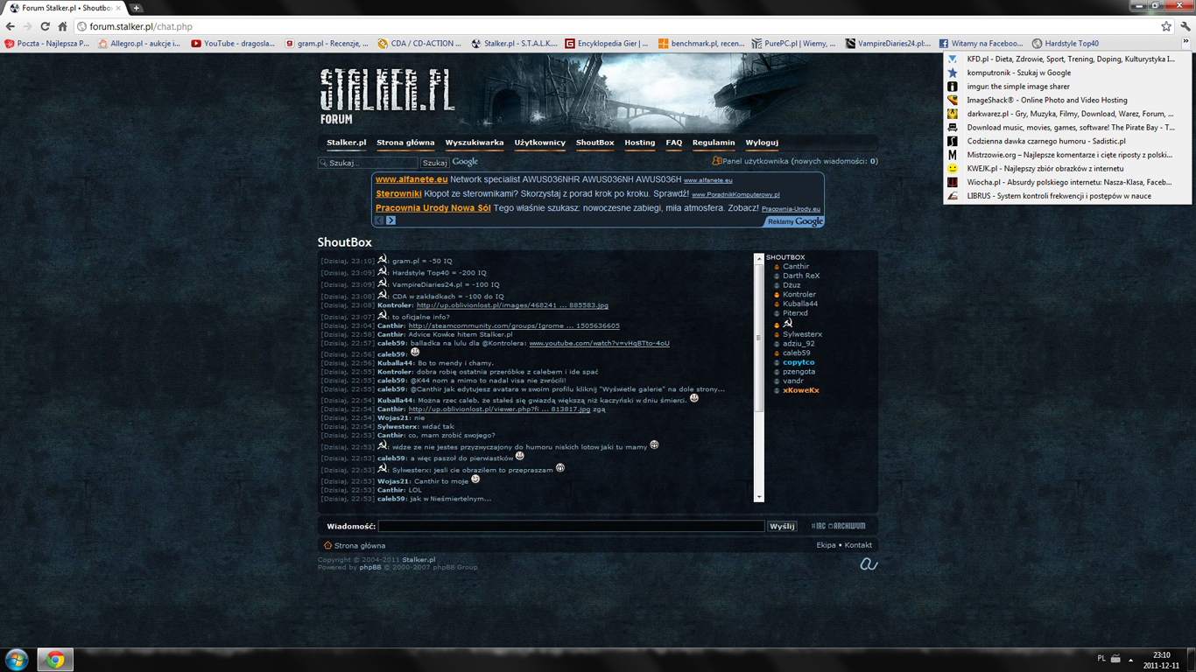Open the Regulamin forum menu item

coord(714,143)
